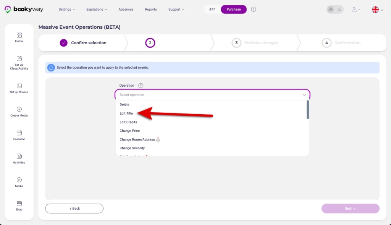Open the Calendar sidebar icon

(19, 133)
